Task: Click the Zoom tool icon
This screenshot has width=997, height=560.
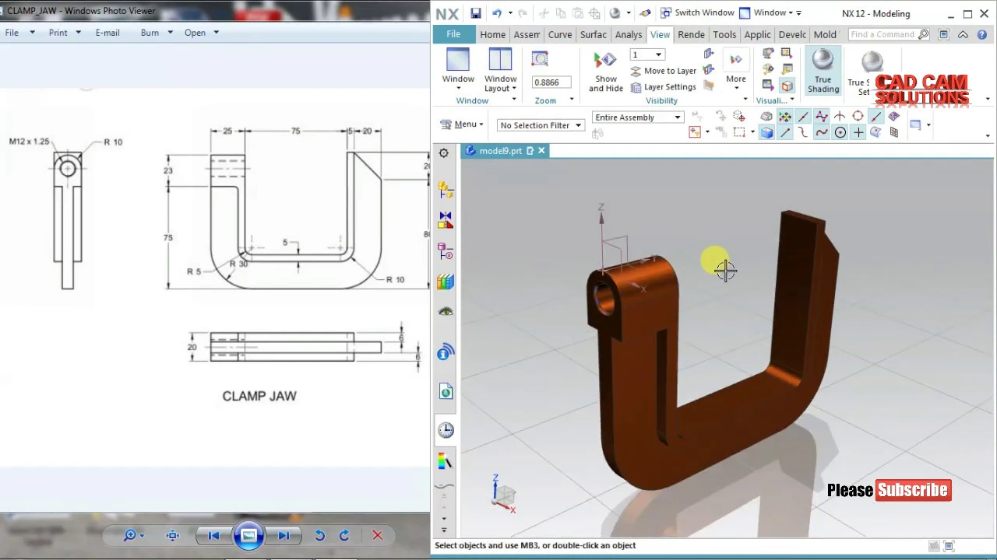Action: click(540, 60)
